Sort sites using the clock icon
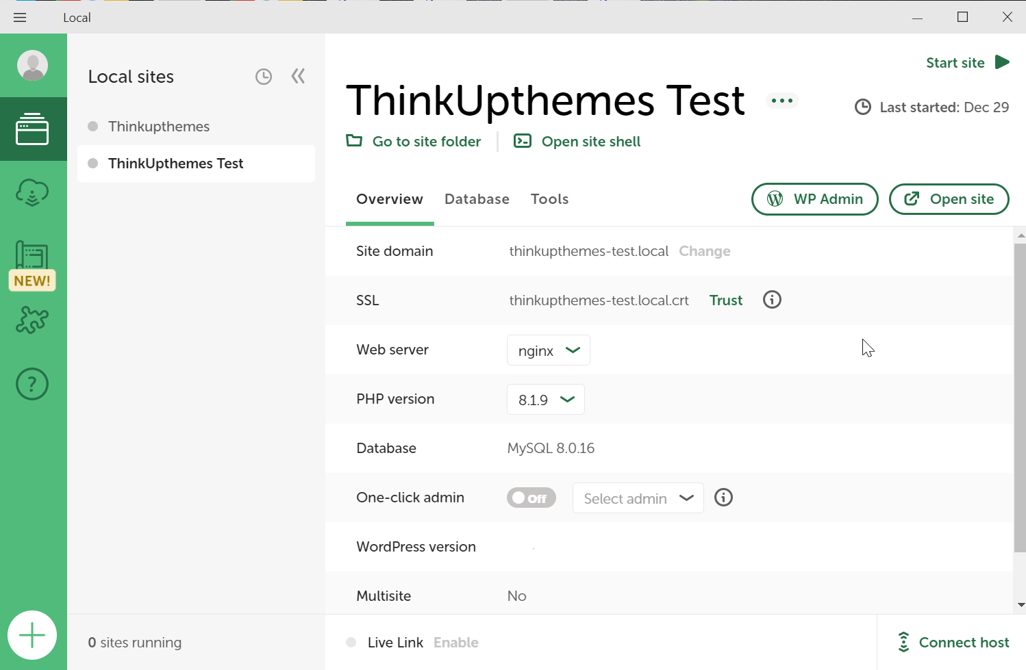 pos(264,77)
